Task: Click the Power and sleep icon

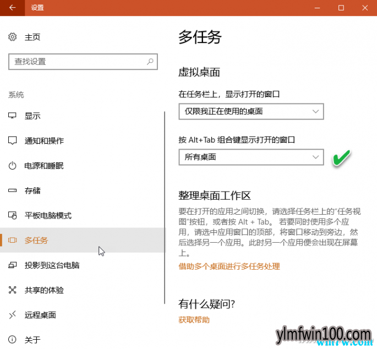Action: pyautogui.click(x=12, y=166)
